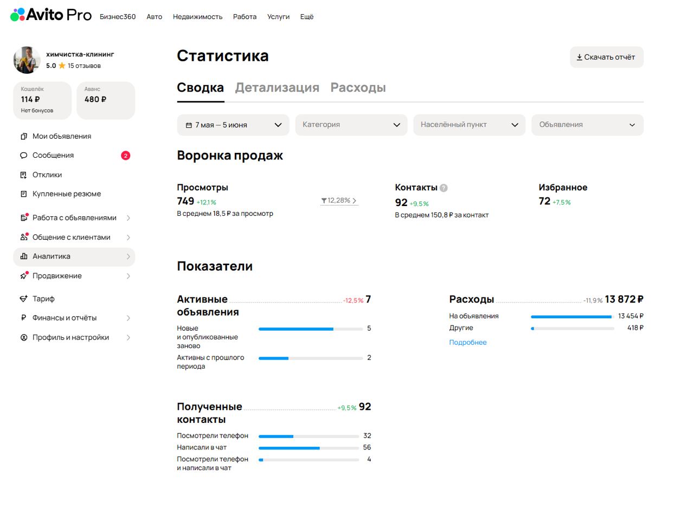The image size is (694, 520).
Task: Click the Сообщения chat bubble icon
Action: [23, 156]
